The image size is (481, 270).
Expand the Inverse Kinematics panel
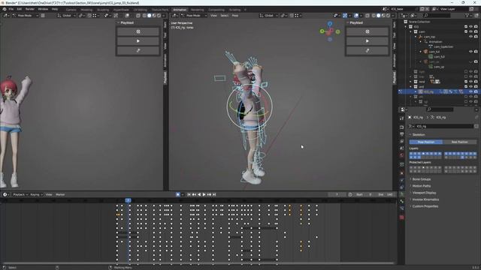[425, 199]
